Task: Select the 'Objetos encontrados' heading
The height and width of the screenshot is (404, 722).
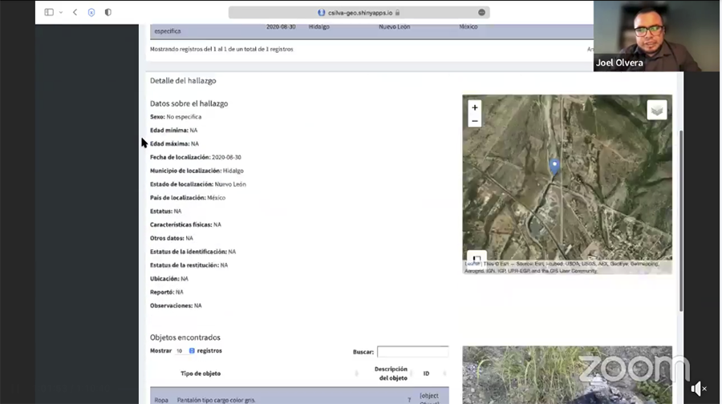Action: pos(185,337)
